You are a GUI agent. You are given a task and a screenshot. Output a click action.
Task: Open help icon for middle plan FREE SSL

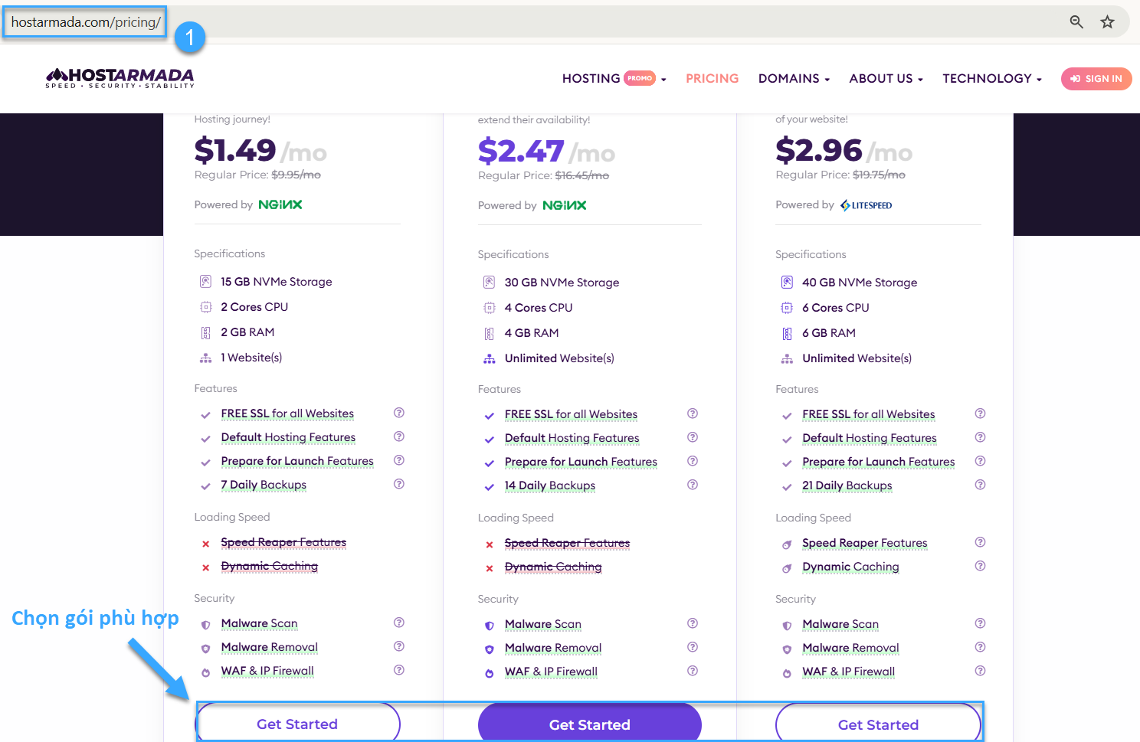693,413
